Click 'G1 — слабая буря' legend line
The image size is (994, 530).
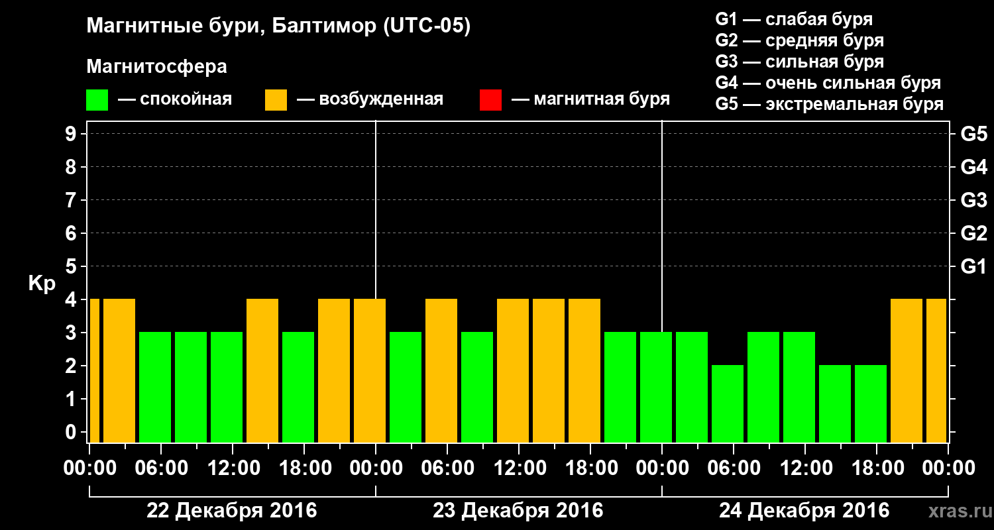coord(794,19)
